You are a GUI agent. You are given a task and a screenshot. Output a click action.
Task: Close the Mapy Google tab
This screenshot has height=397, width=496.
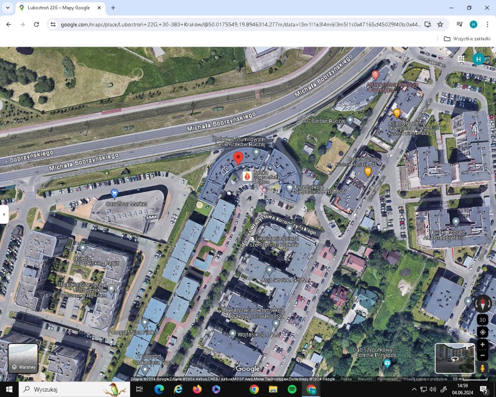[x=99, y=8]
